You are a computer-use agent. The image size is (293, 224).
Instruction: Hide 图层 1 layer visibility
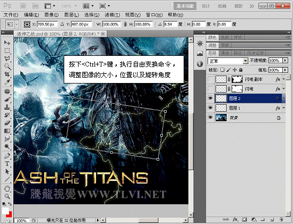coord(211,107)
